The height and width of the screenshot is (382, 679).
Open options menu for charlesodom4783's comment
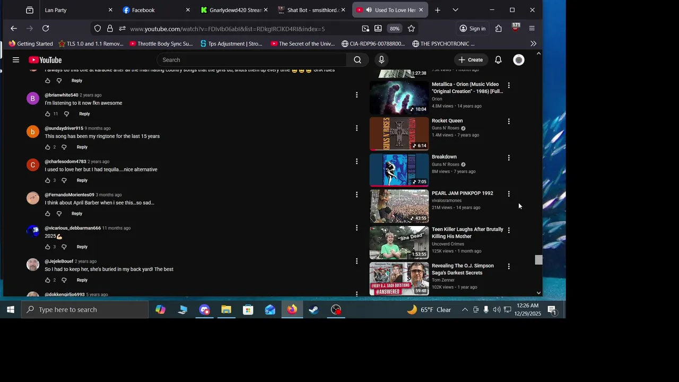(x=356, y=161)
